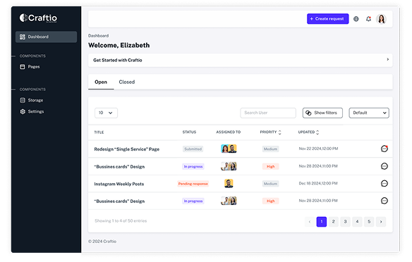Sort the table by Updated
412x262 pixels.
coord(308,132)
